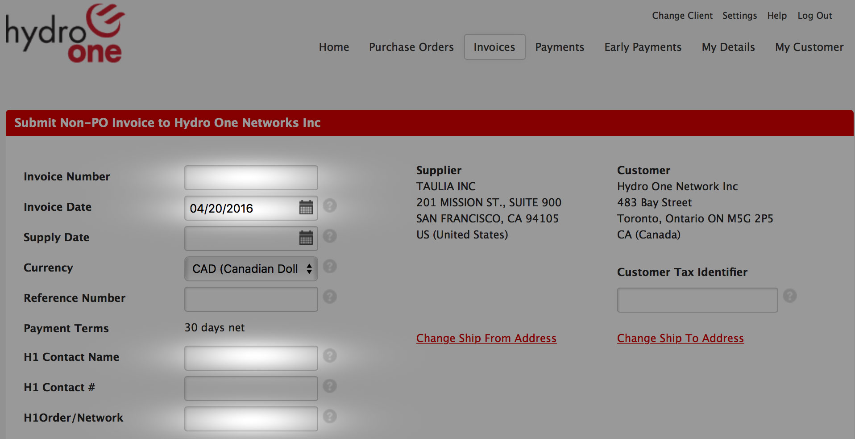Click the help icon beside H1Order/Network
855x439 pixels.
pyautogui.click(x=330, y=416)
